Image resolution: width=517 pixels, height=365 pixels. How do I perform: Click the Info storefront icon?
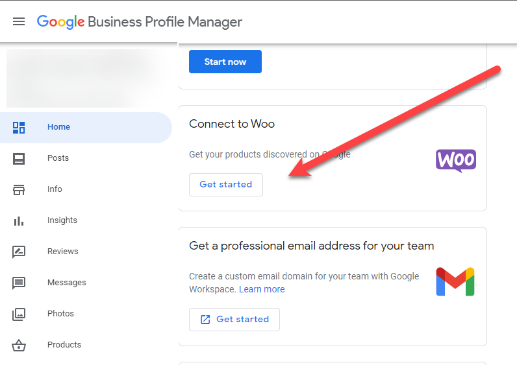coord(19,190)
